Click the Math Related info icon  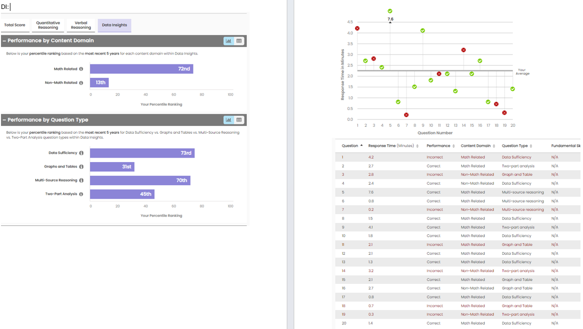81,69
